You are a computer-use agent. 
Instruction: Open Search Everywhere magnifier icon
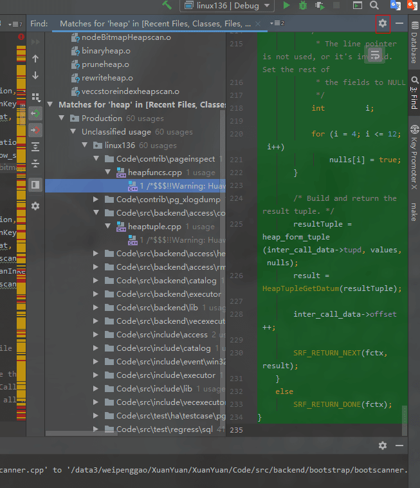(x=374, y=5)
